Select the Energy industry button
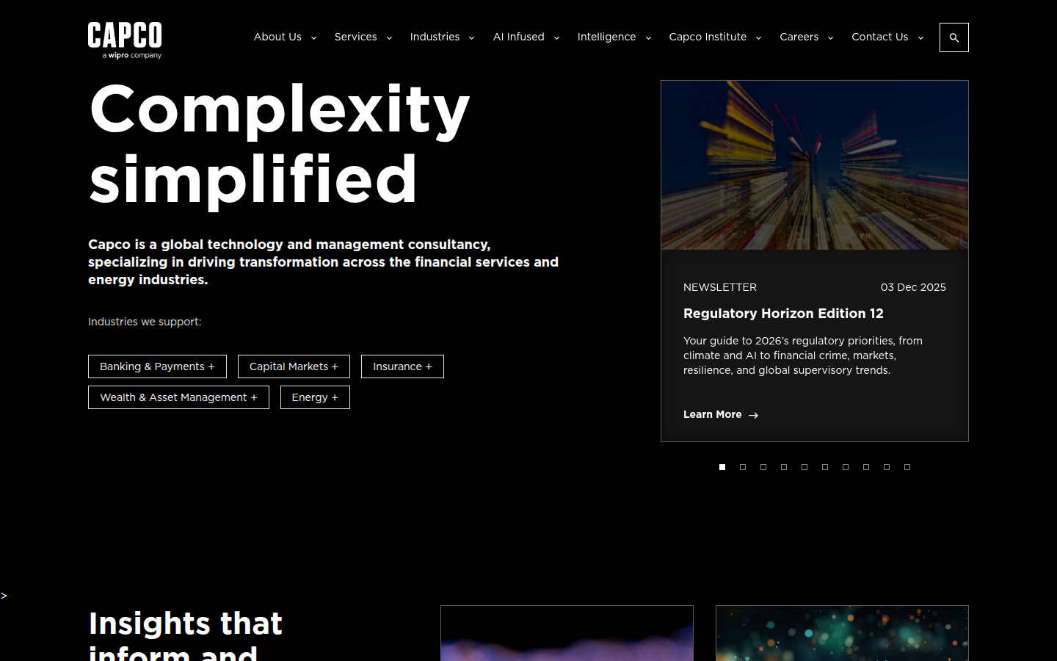 tap(315, 397)
